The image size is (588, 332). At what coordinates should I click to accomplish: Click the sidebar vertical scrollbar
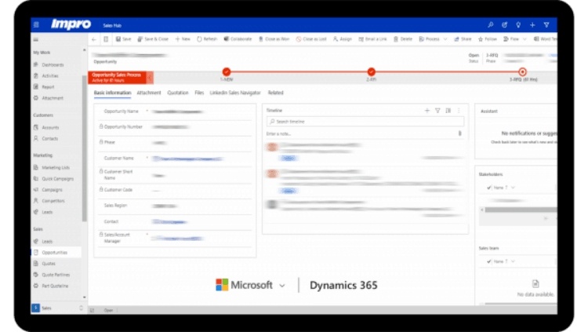pos(84,148)
